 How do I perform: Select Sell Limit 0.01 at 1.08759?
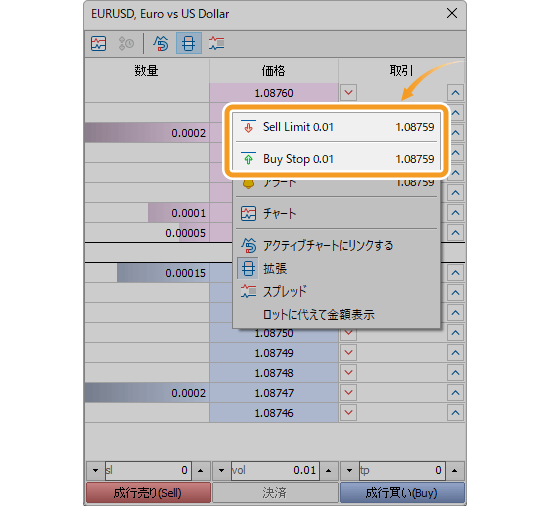336,127
